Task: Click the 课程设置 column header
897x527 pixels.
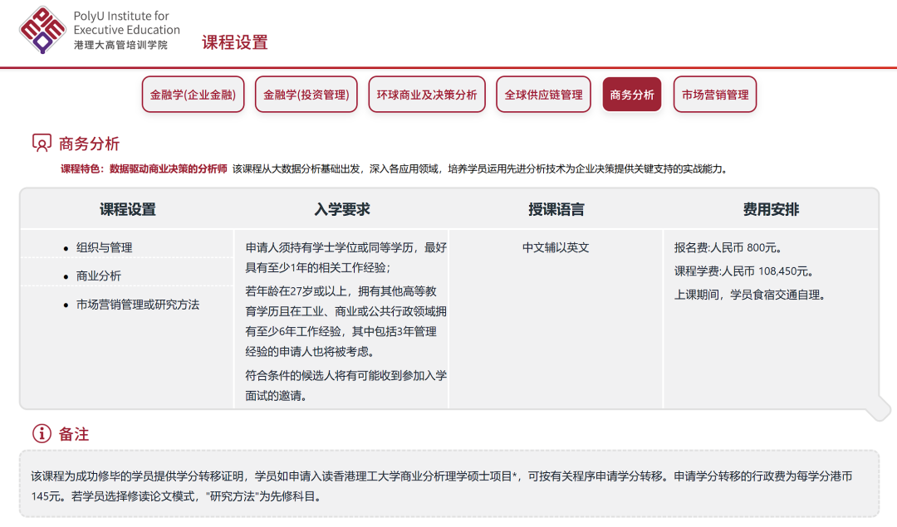Action: [x=128, y=209]
